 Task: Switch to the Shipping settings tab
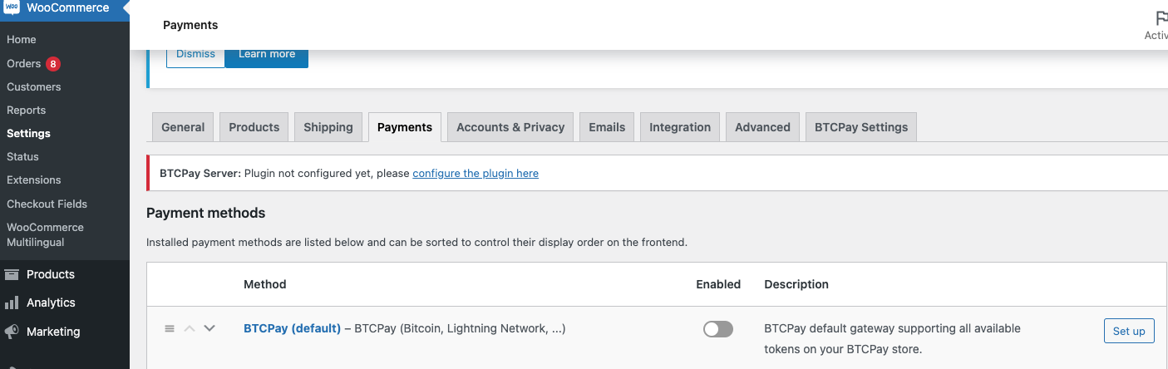pos(328,127)
